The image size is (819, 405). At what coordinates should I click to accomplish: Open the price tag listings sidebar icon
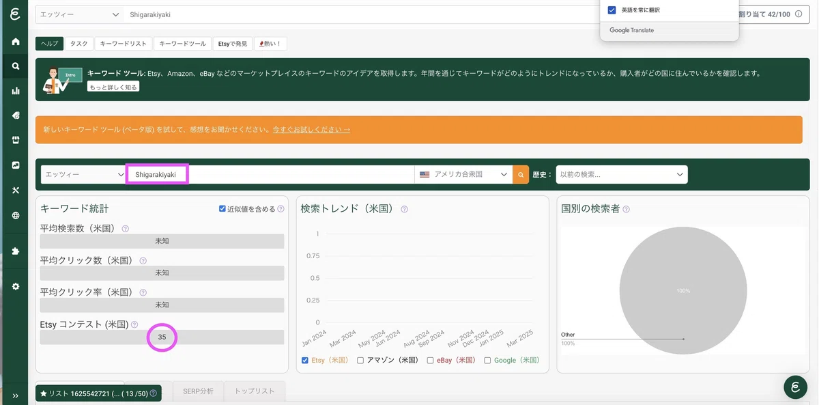(15, 115)
